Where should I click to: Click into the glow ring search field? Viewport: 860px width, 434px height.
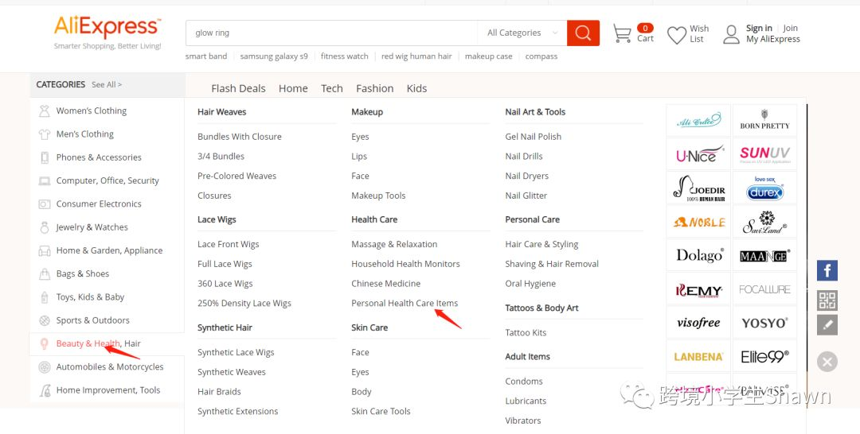pyautogui.click(x=332, y=33)
